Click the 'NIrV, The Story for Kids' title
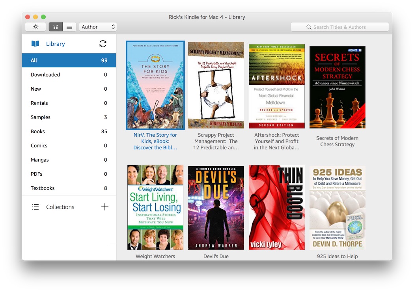414x292 pixels. 155,141
